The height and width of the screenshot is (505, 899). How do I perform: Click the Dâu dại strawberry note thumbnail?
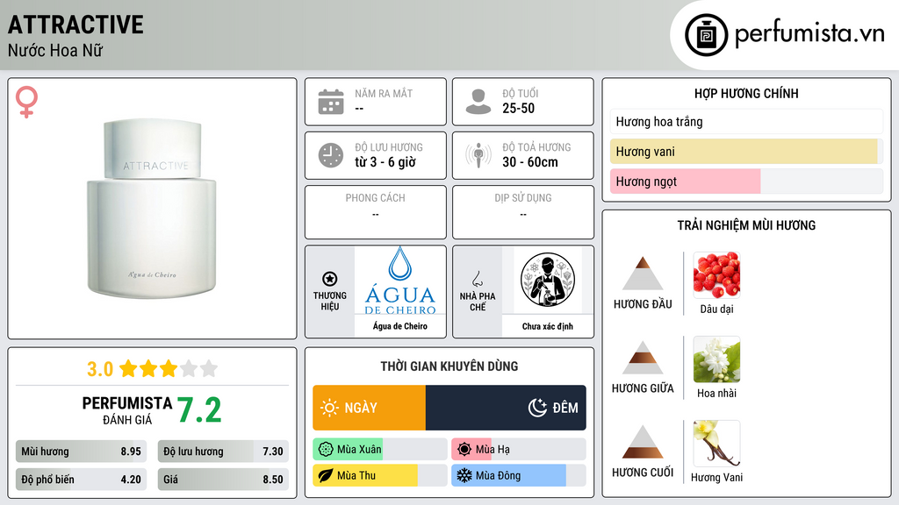[716, 274]
